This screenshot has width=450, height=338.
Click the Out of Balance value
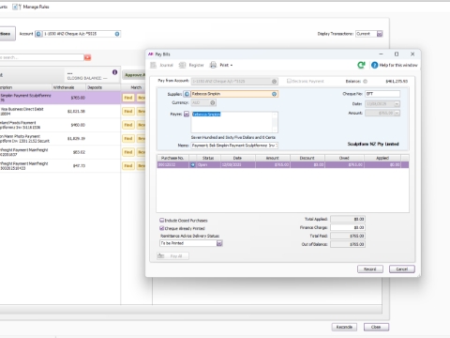[x=348, y=244]
